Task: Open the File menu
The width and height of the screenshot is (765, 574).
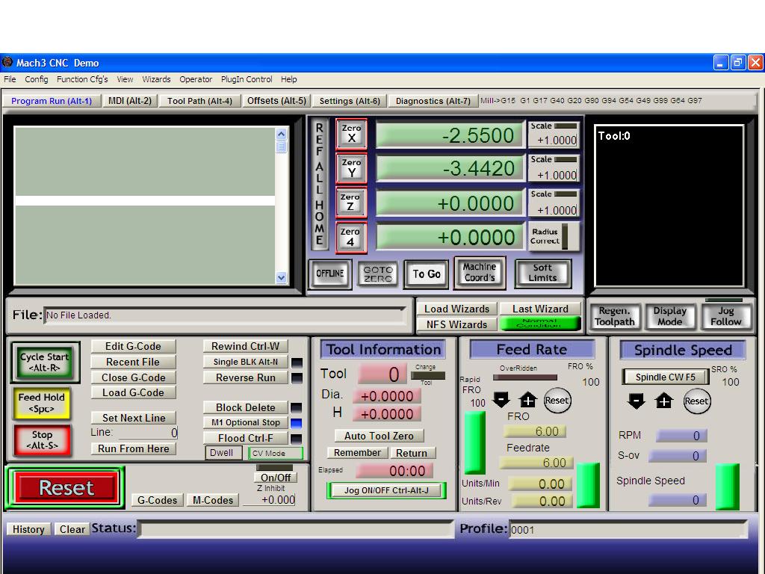Action: tap(10, 79)
